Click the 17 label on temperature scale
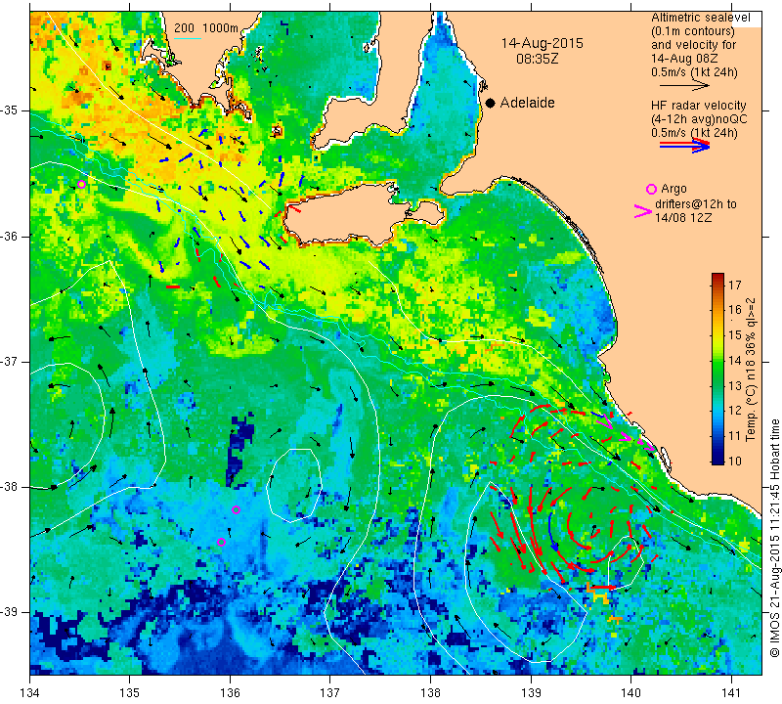This screenshot has width=782, height=704. (x=735, y=285)
